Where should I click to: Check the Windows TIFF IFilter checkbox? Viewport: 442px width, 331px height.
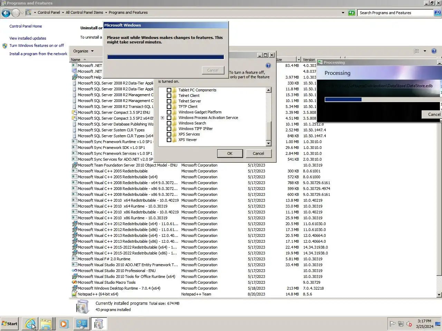(169, 129)
